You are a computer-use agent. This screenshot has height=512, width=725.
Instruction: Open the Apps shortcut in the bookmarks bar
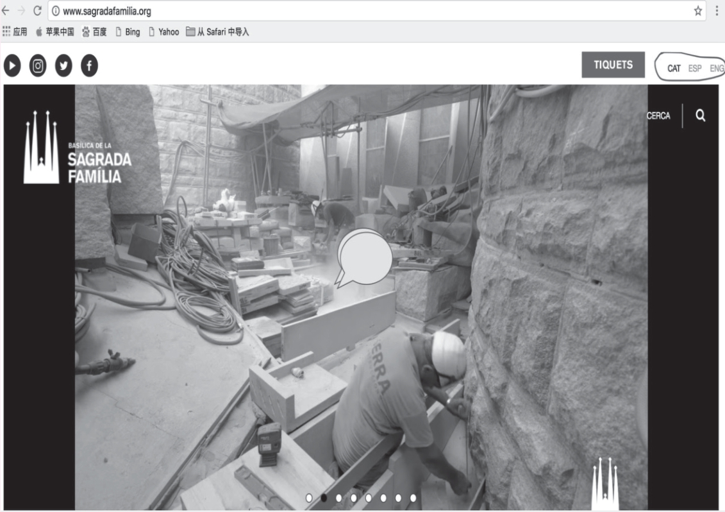[x=15, y=31]
